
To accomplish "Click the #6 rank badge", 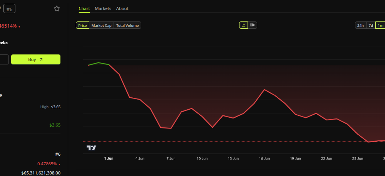I will click(x=9, y=9).
